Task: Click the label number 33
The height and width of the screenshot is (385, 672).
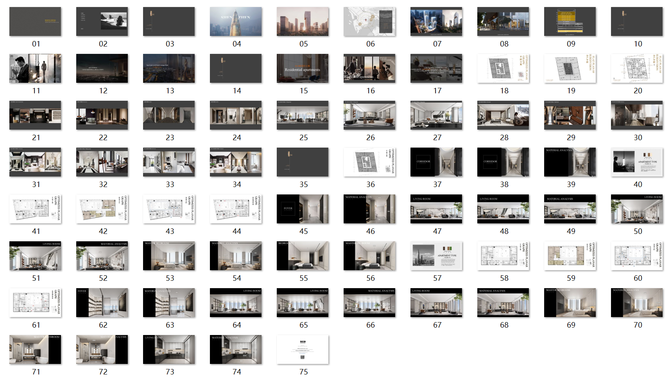Action: pyautogui.click(x=170, y=184)
